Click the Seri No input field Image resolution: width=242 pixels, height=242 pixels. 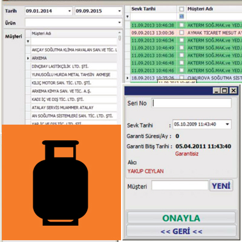pos(191,103)
